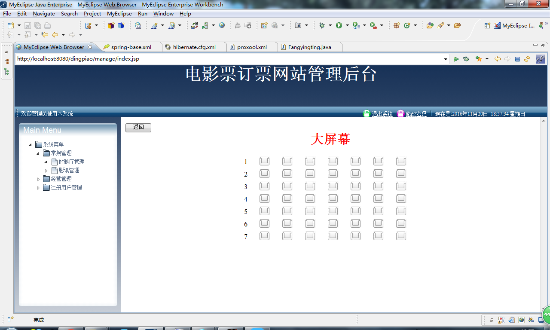
Task: Click the Save All toolbar icon
Action: click(37, 26)
